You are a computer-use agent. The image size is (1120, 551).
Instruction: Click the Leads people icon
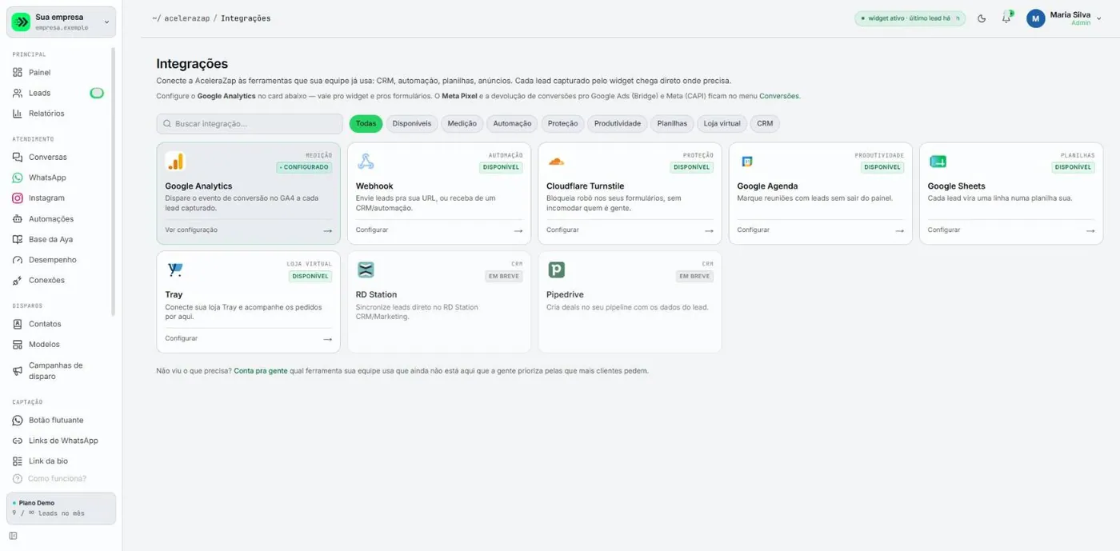(x=18, y=93)
